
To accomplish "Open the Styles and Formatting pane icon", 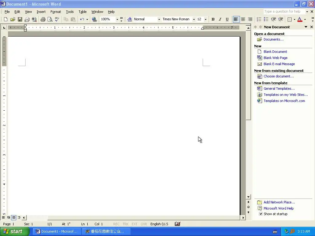I will click(x=130, y=19).
